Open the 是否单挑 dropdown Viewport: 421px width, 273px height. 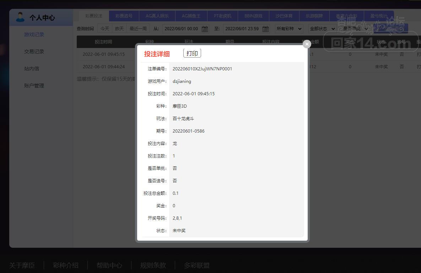coord(355,29)
